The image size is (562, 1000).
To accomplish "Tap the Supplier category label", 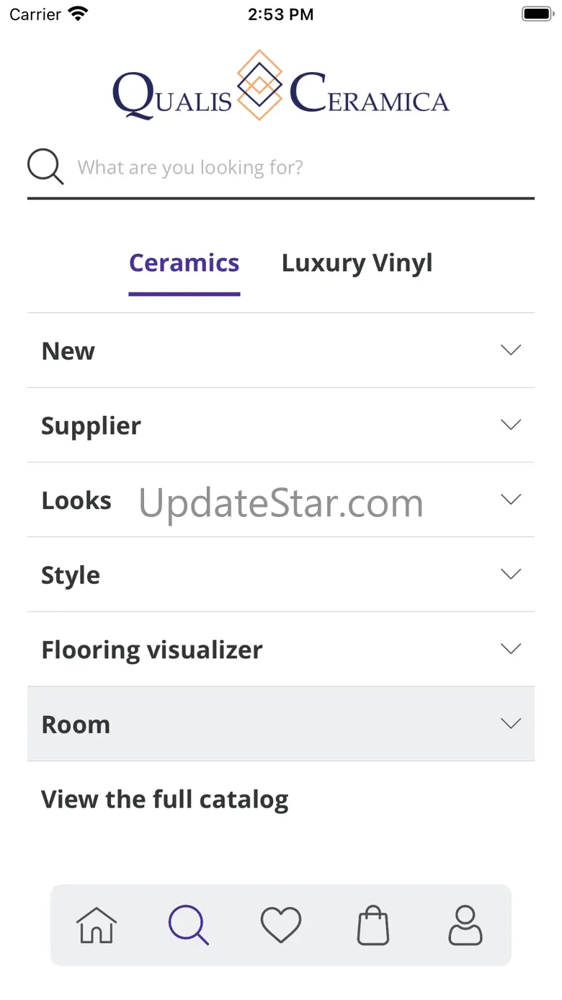I will coord(91,425).
